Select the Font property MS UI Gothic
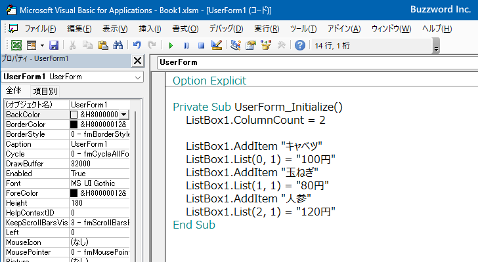This screenshot has height=262, width=478. click(x=93, y=183)
